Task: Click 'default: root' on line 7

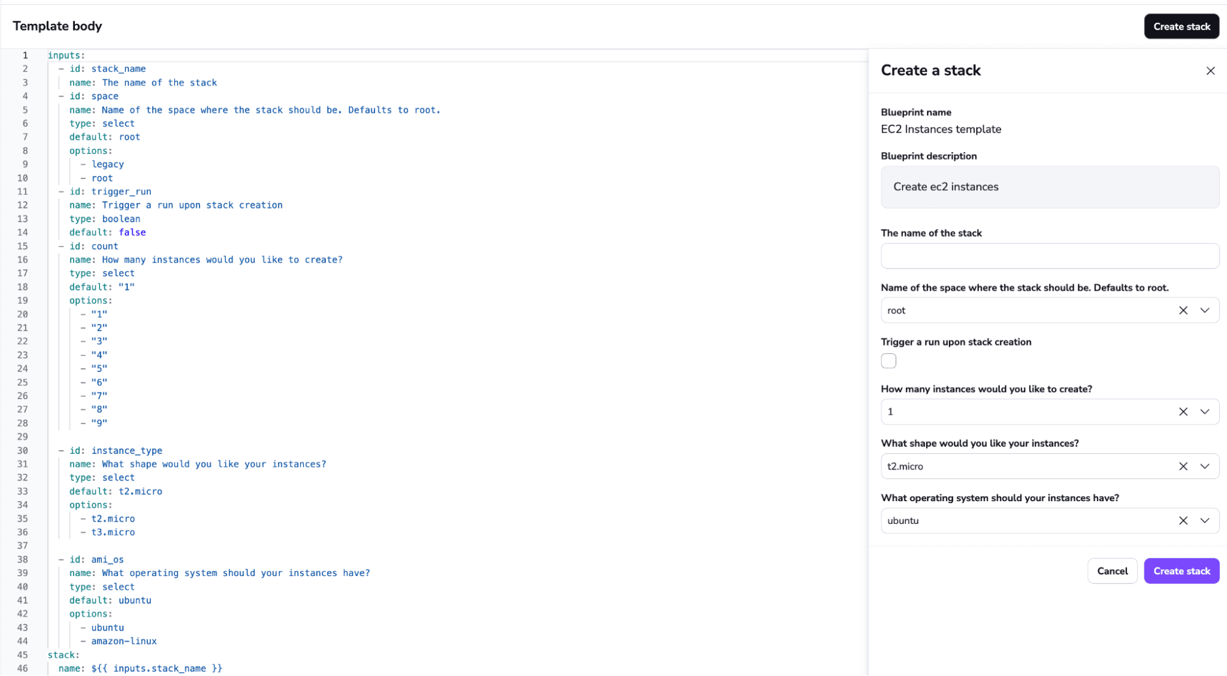Action: point(104,137)
